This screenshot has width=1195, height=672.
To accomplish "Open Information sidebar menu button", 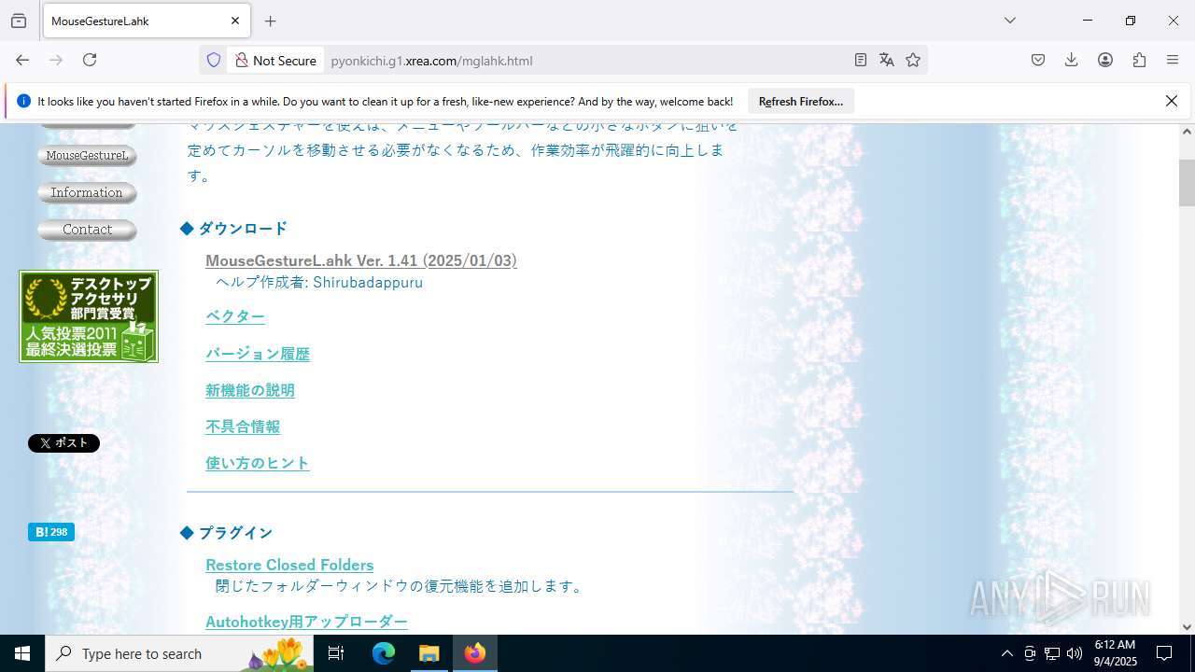I will [88, 193].
